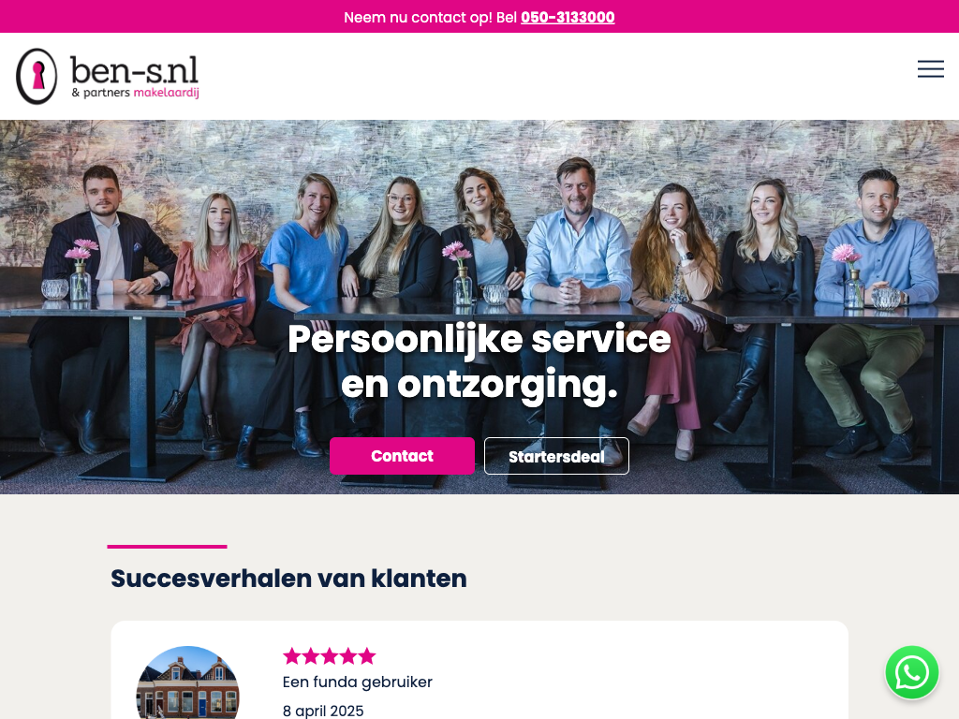This screenshot has height=719, width=959.
Task: Click the Succesverhalen van klanten heading
Action: 288,579
